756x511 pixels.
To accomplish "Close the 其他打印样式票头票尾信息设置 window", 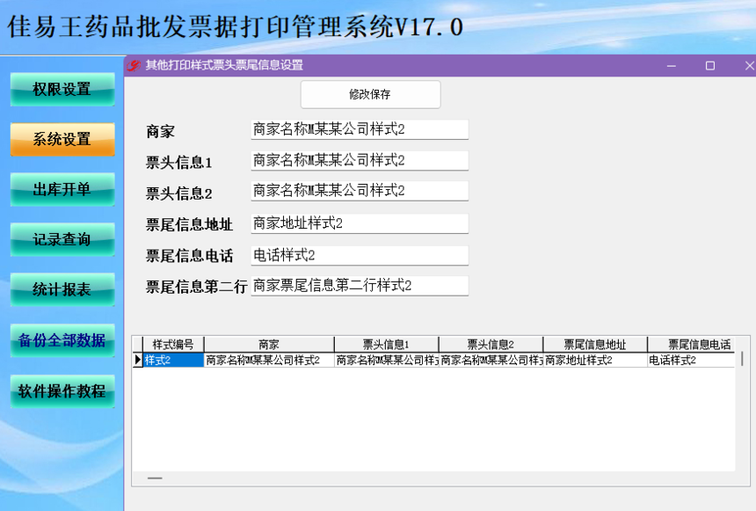I will click(x=749, y=66).
